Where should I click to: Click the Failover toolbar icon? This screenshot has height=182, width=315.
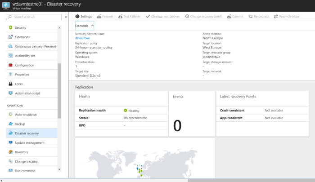[x=99, y=17]
